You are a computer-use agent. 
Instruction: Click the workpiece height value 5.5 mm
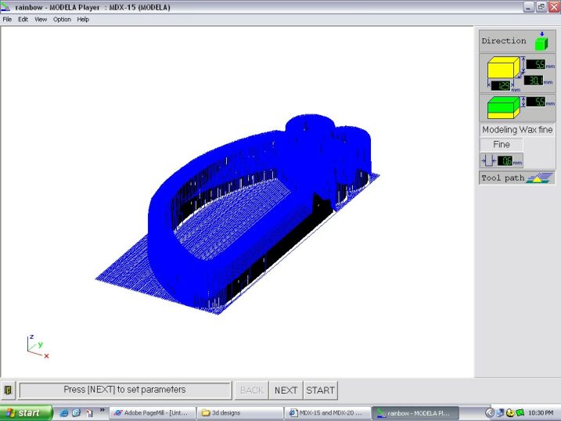(536, 65)
